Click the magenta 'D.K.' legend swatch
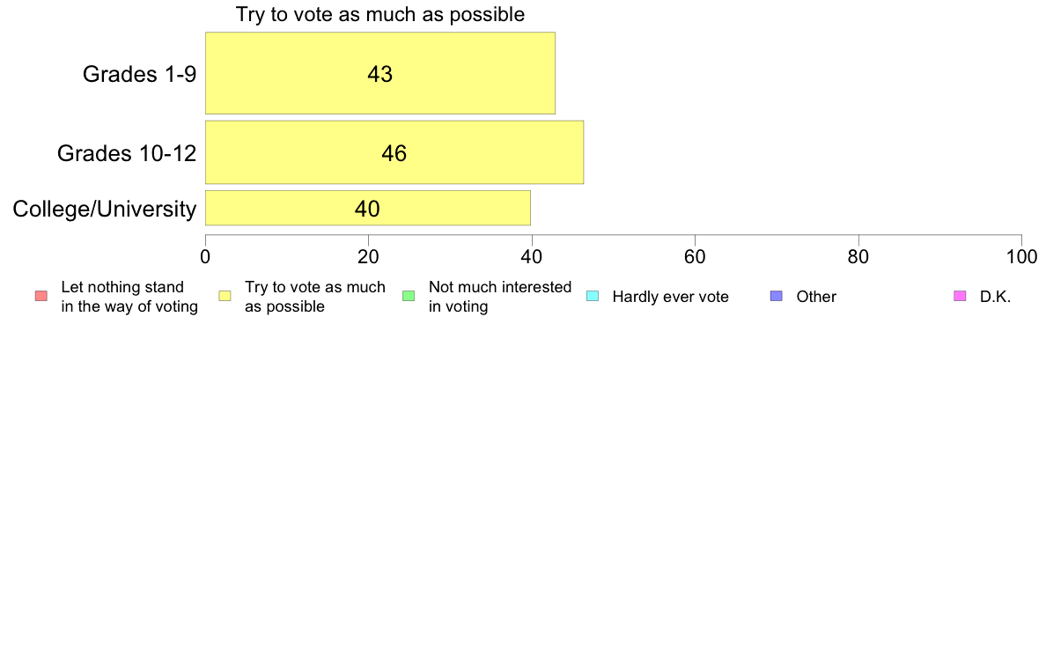This screenshot has width=1046, height=648. click(x=960, y=297)
